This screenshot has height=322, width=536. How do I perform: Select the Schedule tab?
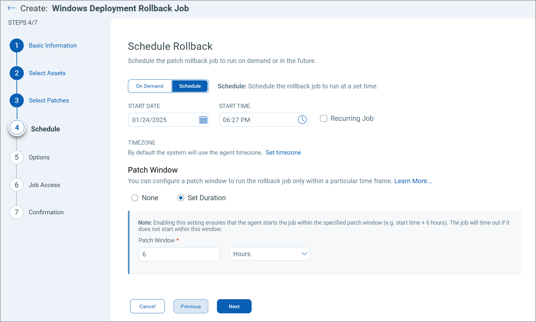point(190,86)
